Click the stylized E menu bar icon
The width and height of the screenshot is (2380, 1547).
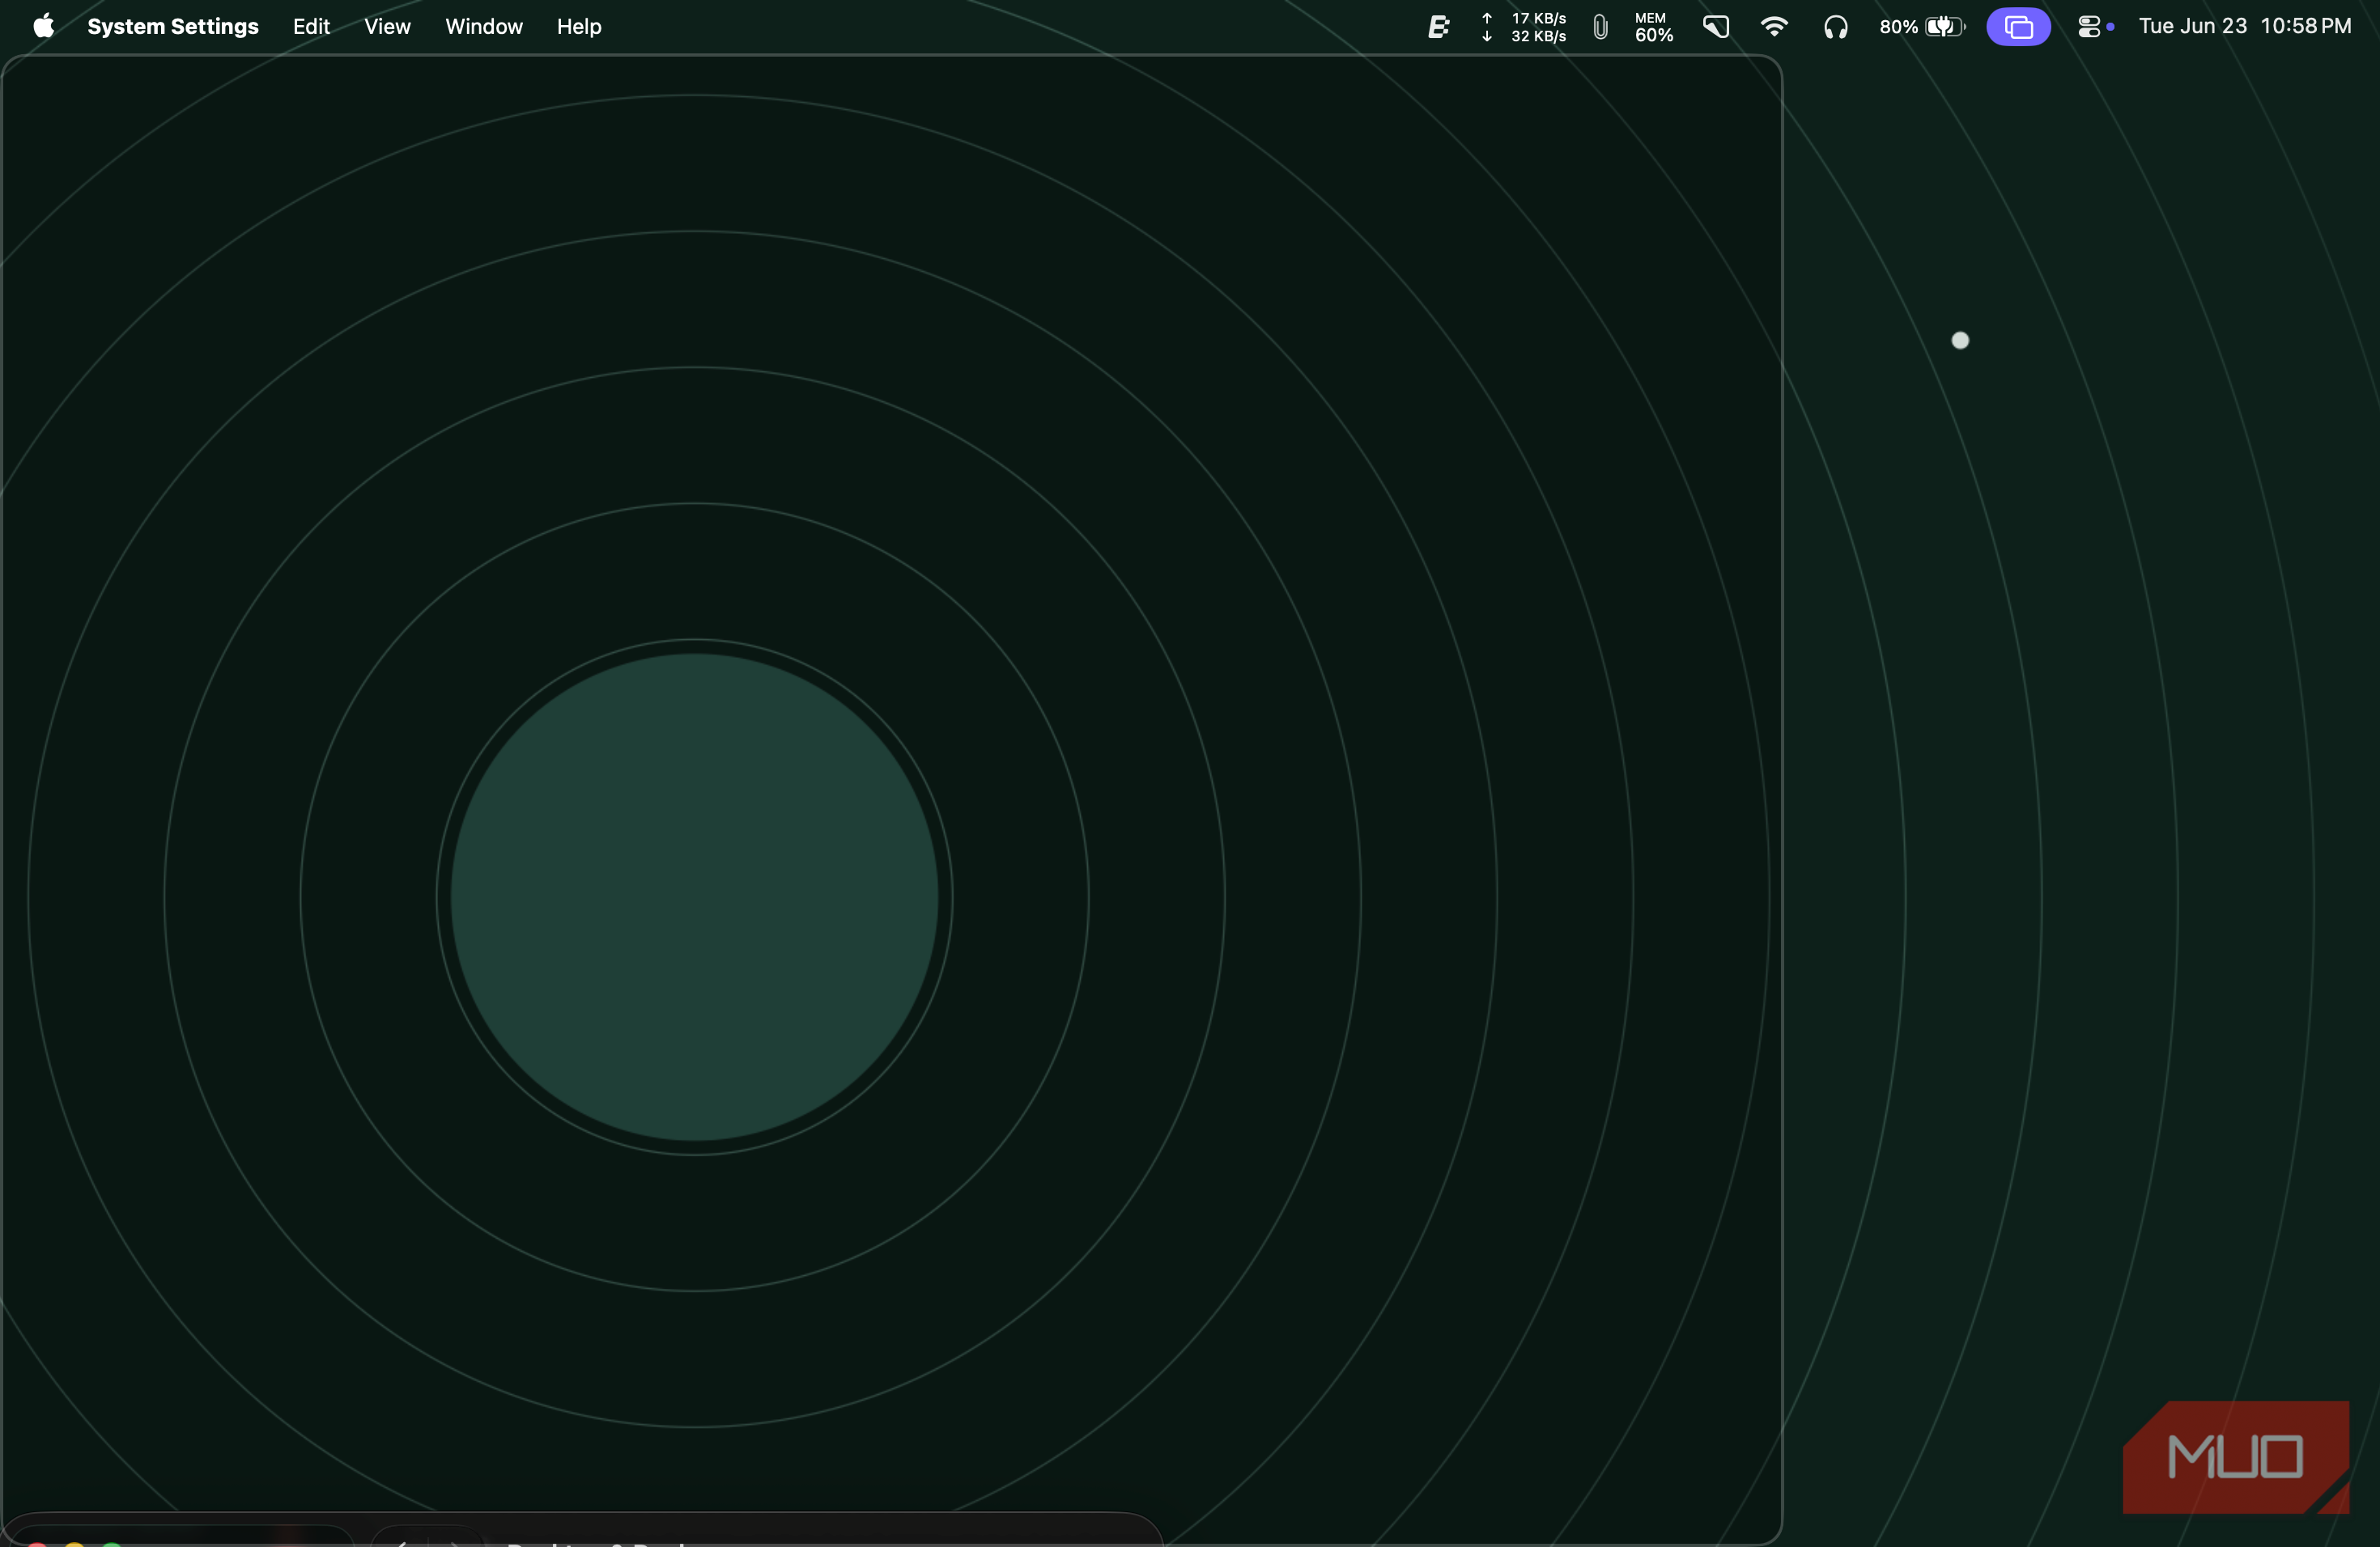pyautogui.click(x=1438, y=27)
